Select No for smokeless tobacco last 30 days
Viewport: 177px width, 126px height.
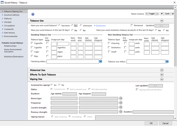point(156,30)
